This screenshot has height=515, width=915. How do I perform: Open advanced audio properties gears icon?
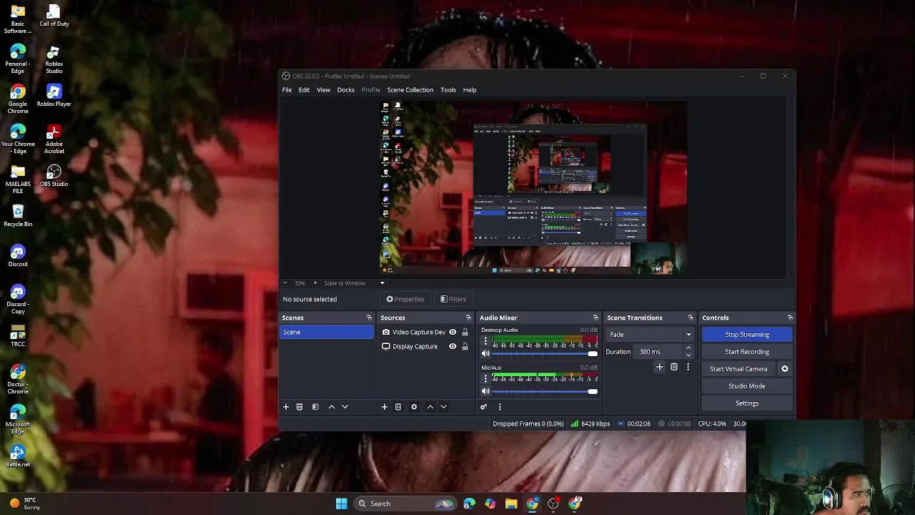pos(484,407)
